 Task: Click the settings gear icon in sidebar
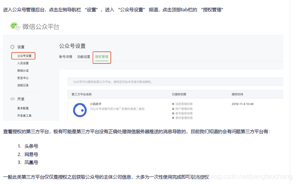[x=12, y=47]
